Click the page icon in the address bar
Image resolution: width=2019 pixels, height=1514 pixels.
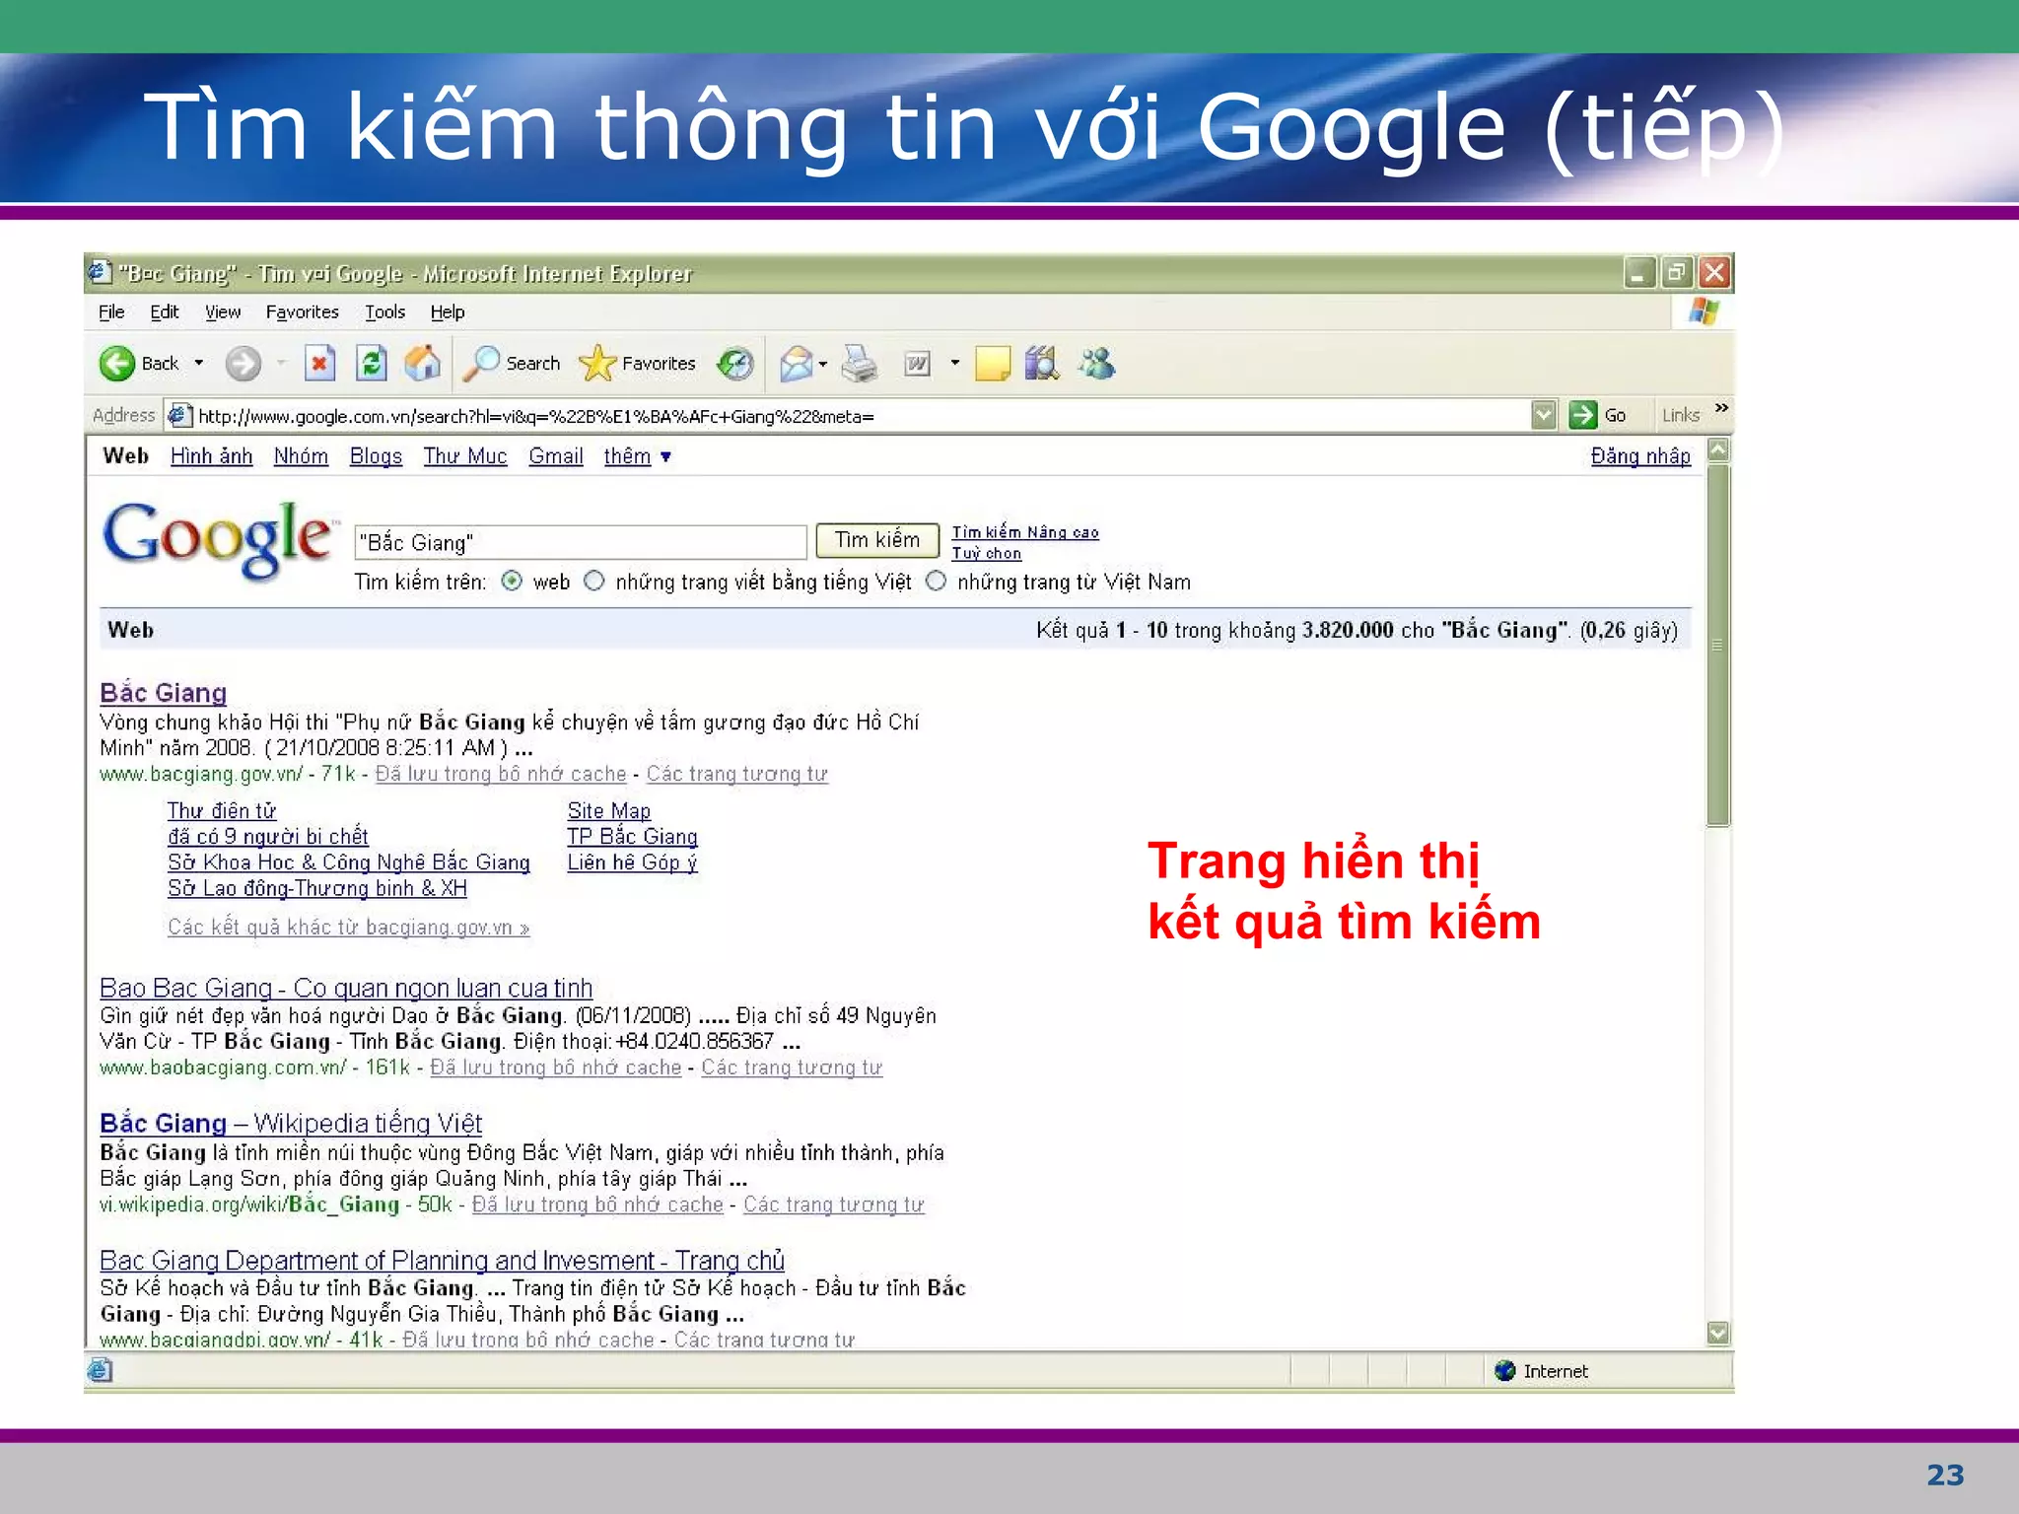click(178, 415)
